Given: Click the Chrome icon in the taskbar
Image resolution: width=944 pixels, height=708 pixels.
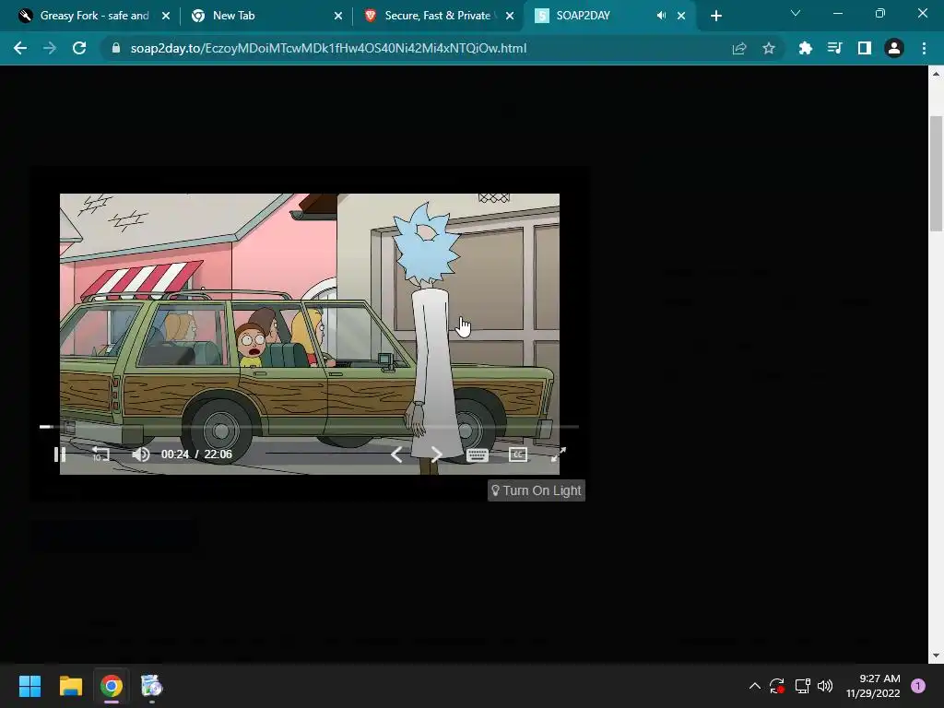Looking at the screenshot, I should 111,686.
